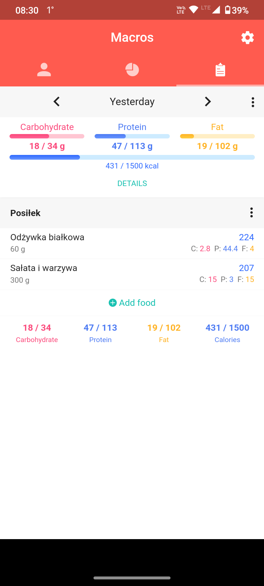
Task: Open the pie chart statistics tab
Action: [x=132, y=70]
